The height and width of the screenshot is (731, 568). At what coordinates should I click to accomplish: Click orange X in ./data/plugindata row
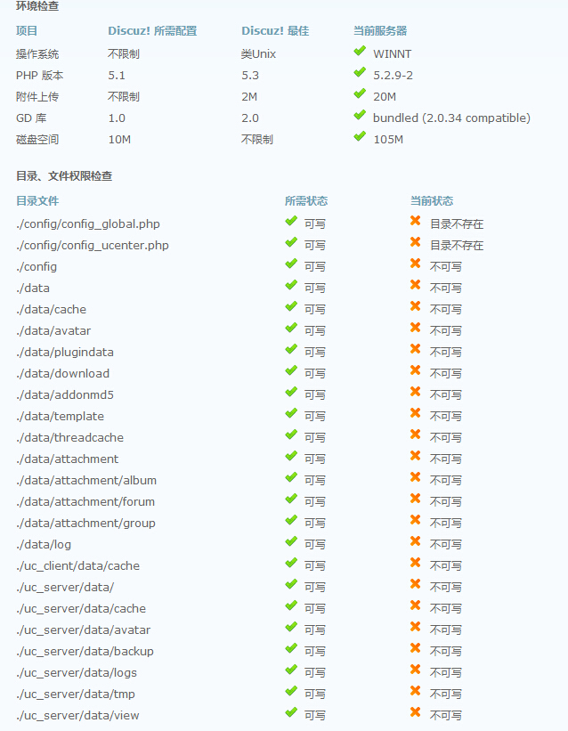pyautogui.click(x=415, y=349)
